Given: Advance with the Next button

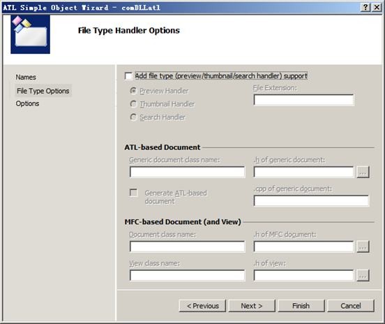Looking at the screenshot, I should [x=252, y=306].
